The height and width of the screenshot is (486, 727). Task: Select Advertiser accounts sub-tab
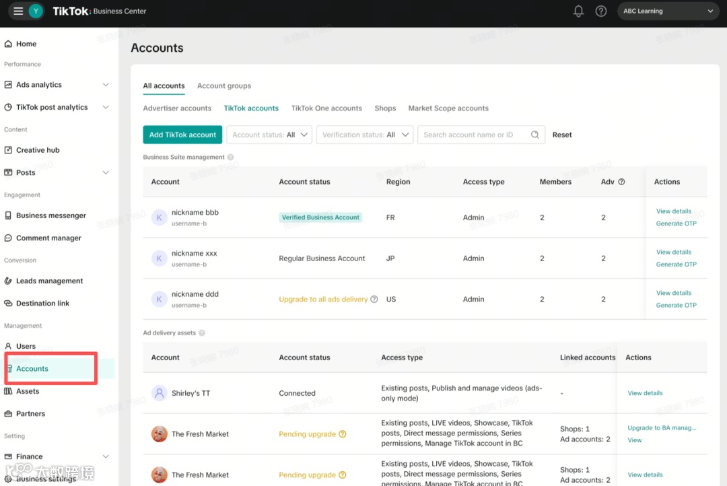[177, 108]
